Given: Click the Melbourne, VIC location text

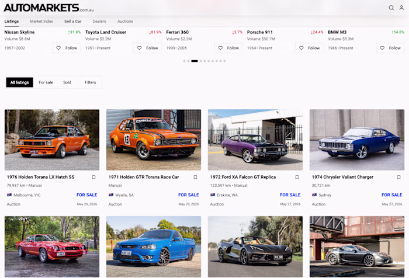Looking at the screenshot, I should click(27, 195).
